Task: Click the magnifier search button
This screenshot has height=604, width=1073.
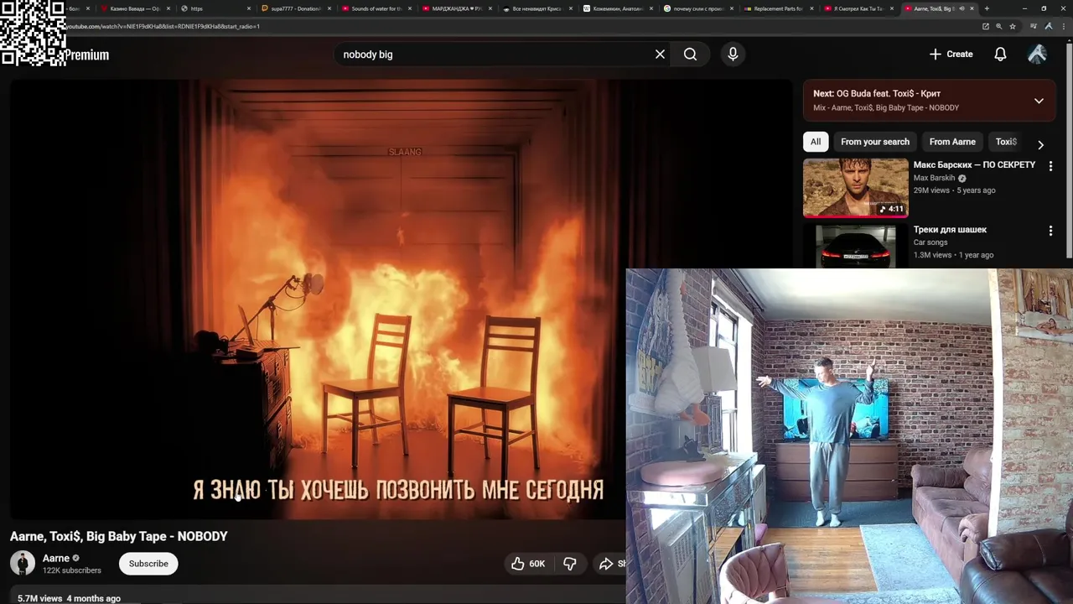Action: (x=690, y=55)
